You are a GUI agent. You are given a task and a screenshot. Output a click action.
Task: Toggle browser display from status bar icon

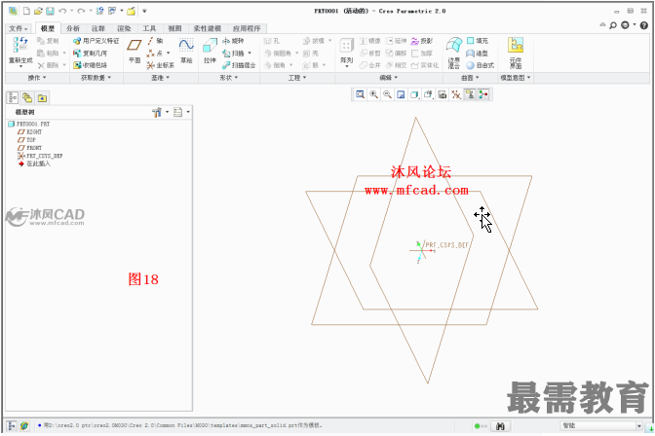coord(24,426)
